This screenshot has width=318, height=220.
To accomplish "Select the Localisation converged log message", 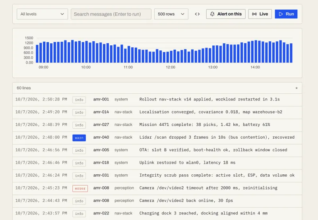I will [211, 112].
